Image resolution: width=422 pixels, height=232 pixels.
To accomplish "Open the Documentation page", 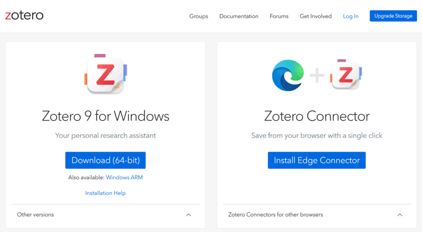I will pyautogui.click(x=239, y=16).
